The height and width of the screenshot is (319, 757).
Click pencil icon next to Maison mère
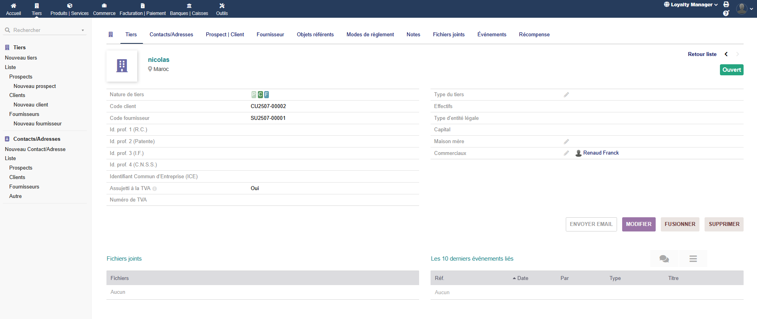pos(566,142)
